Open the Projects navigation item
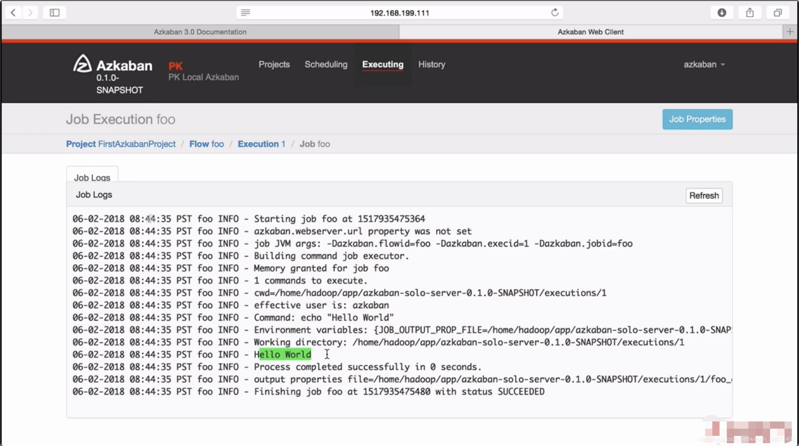 [274, 64]
